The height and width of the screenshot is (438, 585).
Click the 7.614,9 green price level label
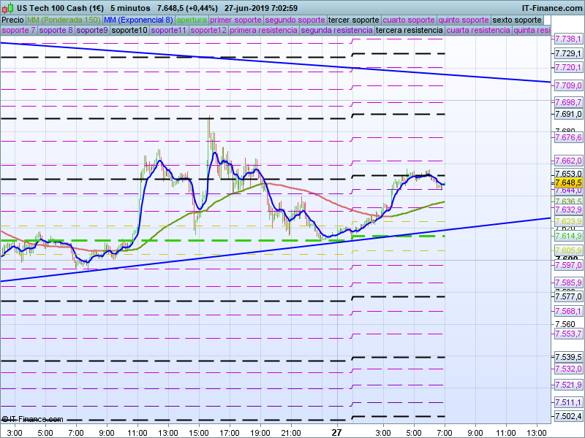(568, 236)
